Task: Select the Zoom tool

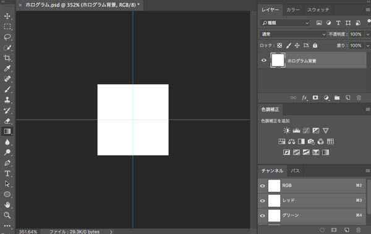Action: pyautogui.click(x=7, y=215)
